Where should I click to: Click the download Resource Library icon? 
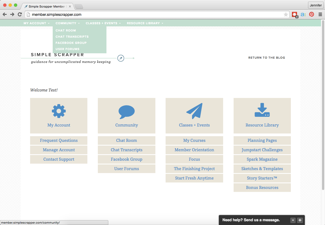tap(262, 110)
